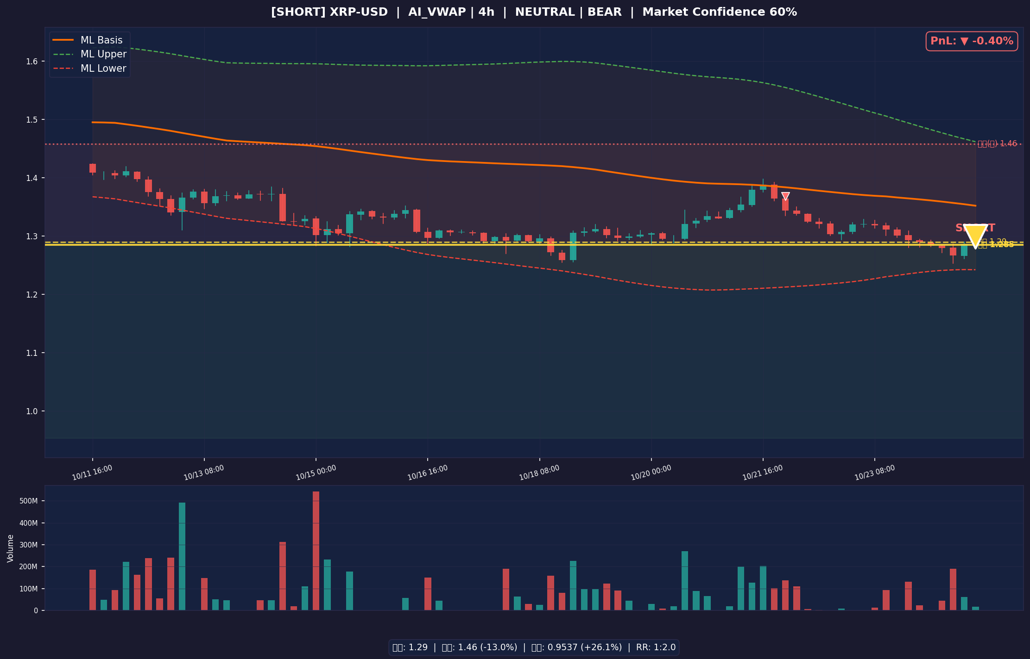The height and width of the screenshot is (659, 1030).
Task: Click the tallest red volume bar
Action: [316, 551]
